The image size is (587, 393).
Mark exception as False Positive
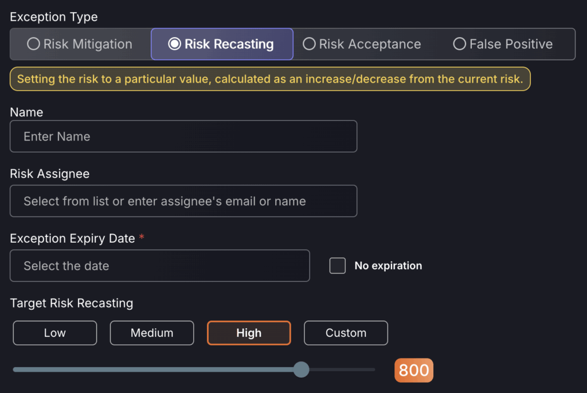point(503,44)
